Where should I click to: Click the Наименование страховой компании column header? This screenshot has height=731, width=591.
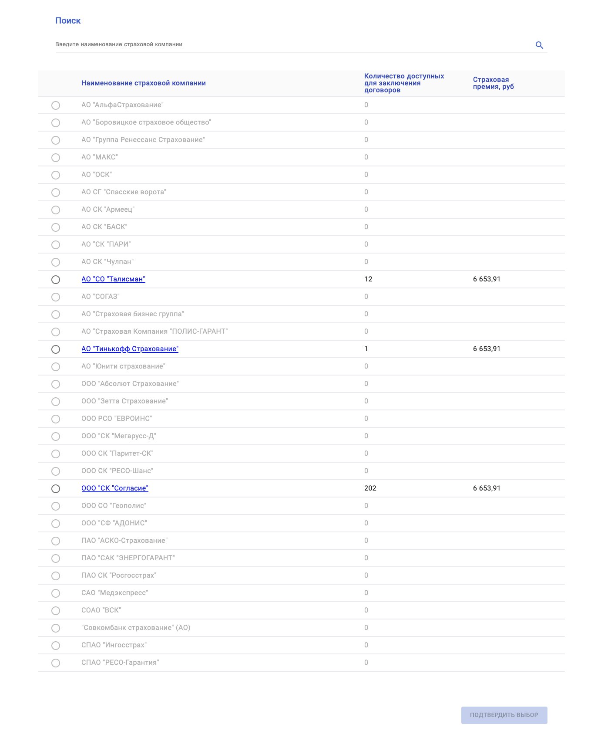[x=144, y=83]
